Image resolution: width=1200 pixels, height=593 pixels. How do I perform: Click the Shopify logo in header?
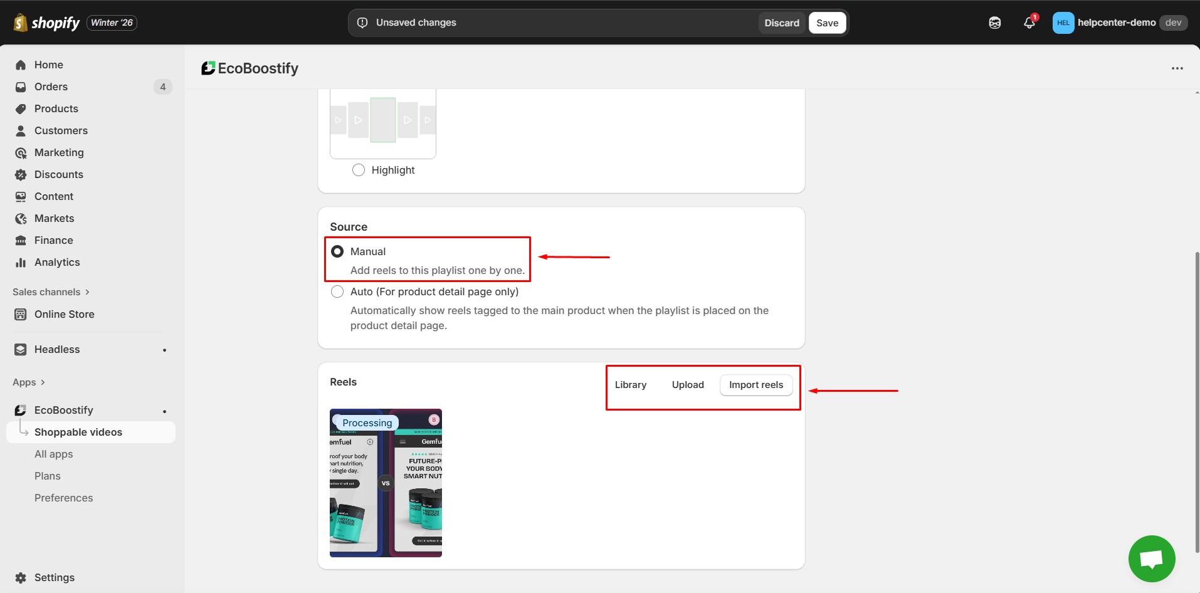tap(47, 23)
